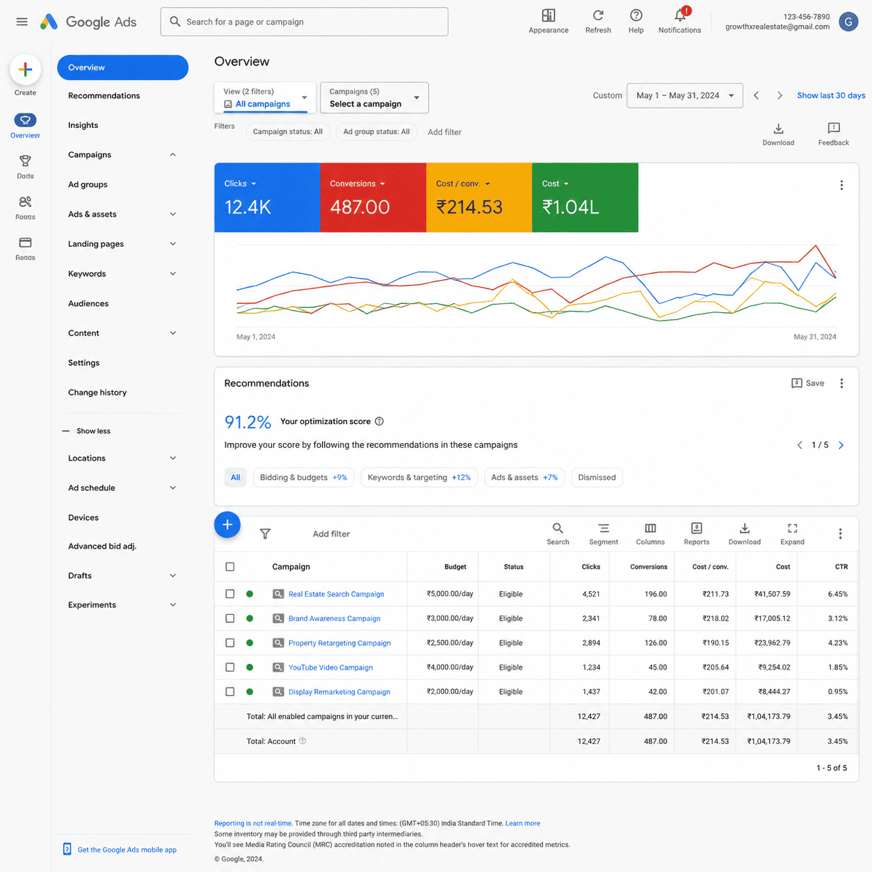Go to previous date range arrow
The image size is (872, 872).
pos(757,95)
